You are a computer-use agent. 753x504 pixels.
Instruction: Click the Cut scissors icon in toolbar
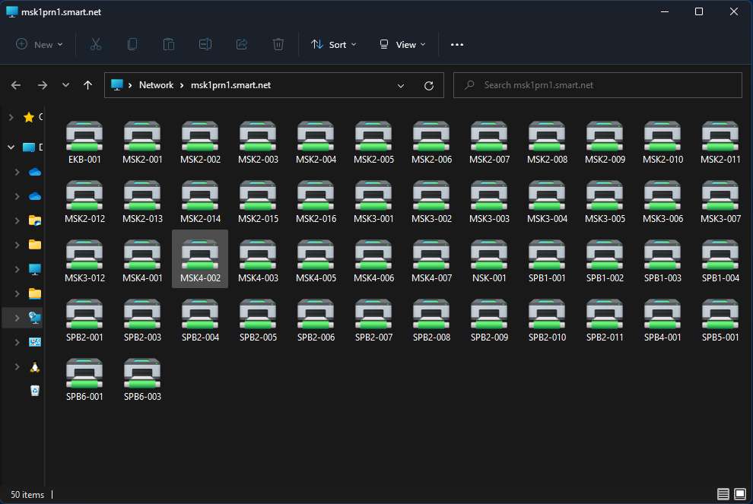click(96, 45)
